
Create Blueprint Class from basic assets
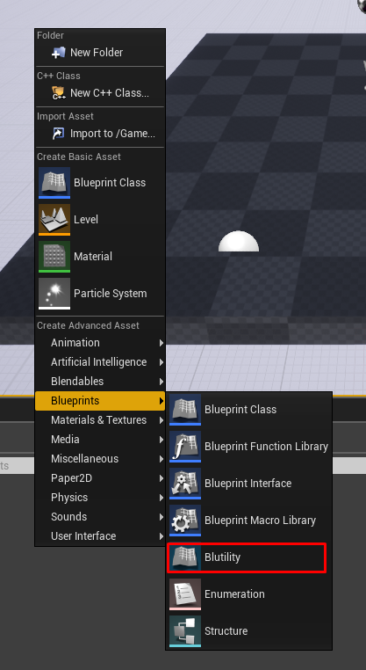click(x=100, y=183)
